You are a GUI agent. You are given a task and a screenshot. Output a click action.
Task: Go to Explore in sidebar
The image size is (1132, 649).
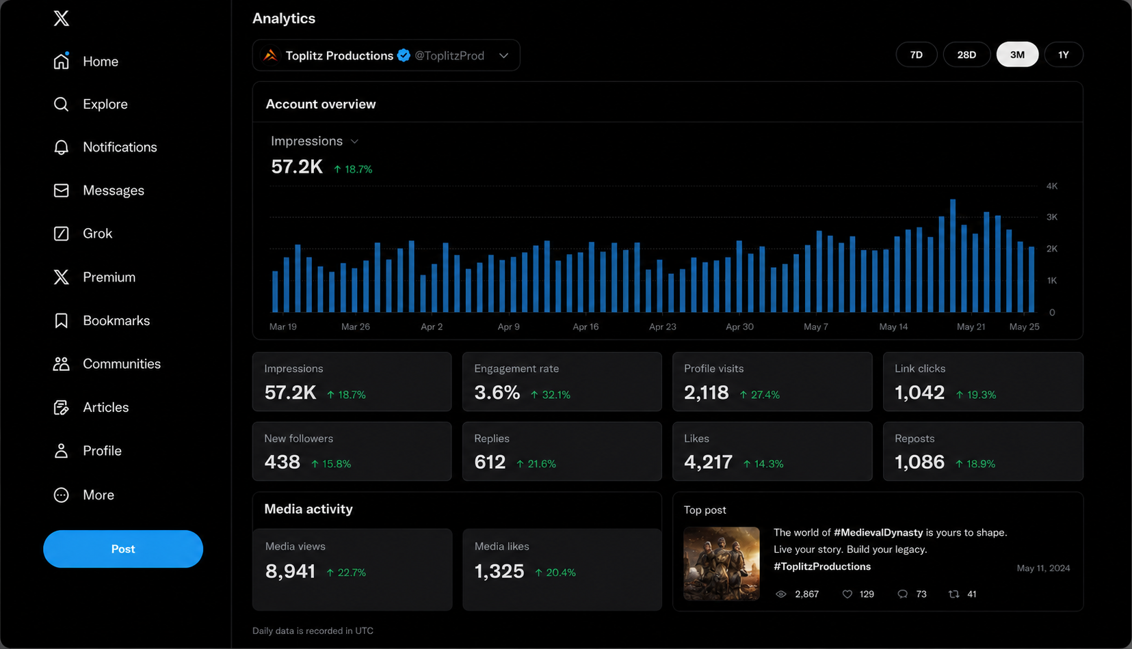click(x=105, y=104)
